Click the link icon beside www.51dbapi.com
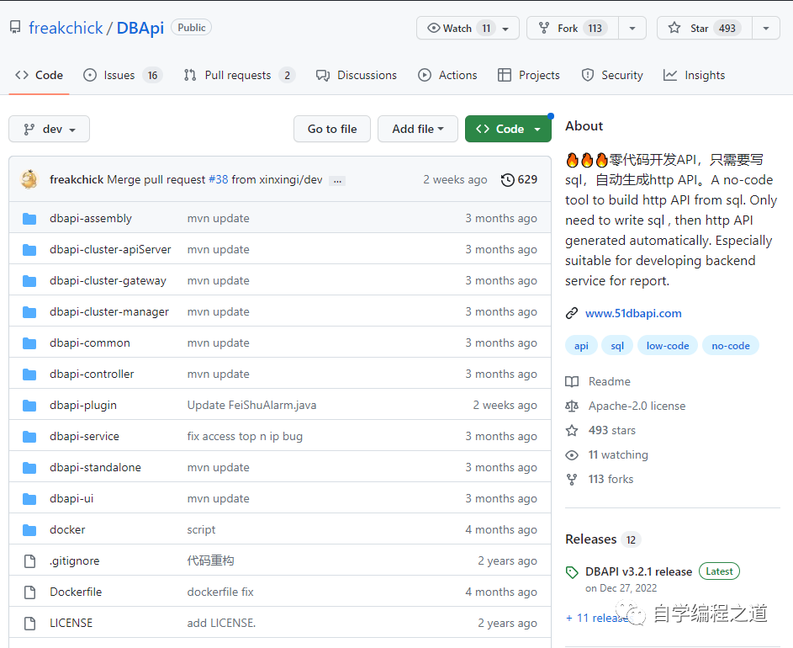Viewport: 793px width, 648px height. [572, 313]
